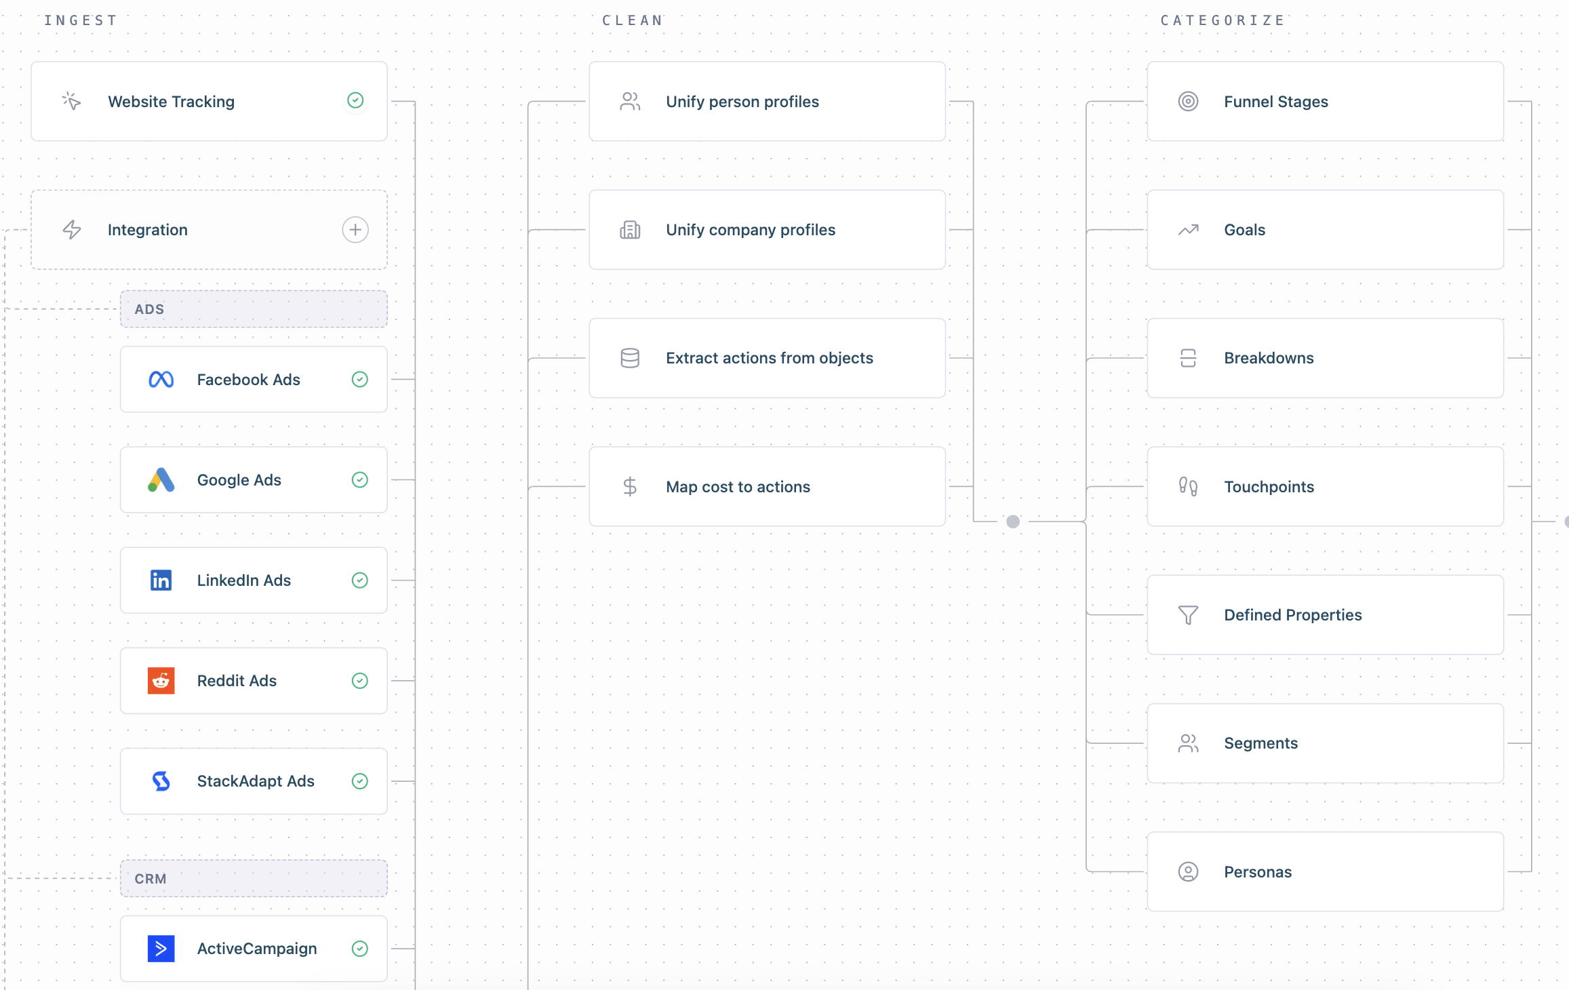
Task: Click the Website Tracking green check status
Action: click(355, 100)
